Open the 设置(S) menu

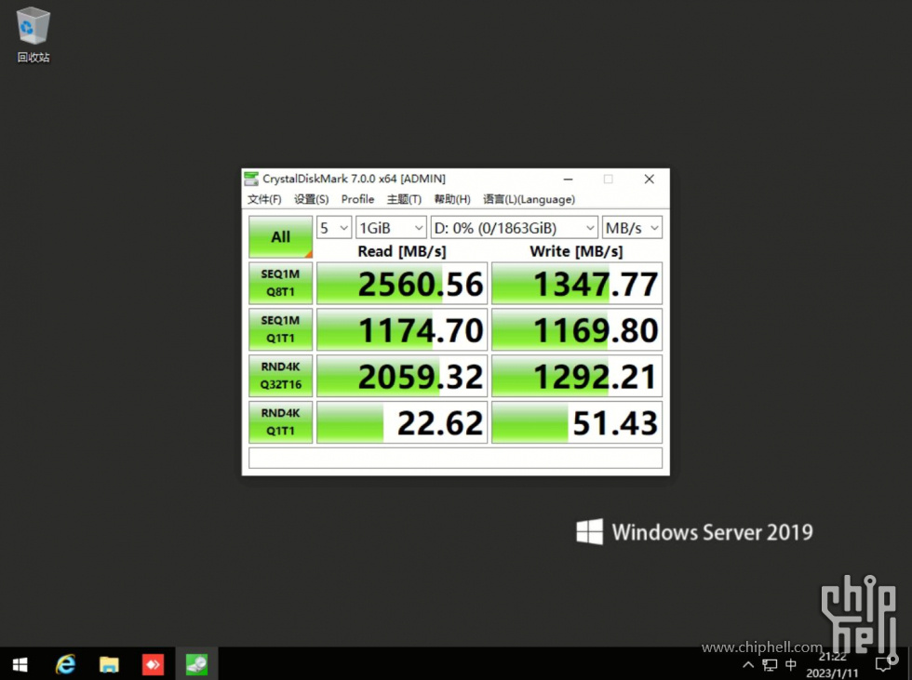[x=311, y=199]
